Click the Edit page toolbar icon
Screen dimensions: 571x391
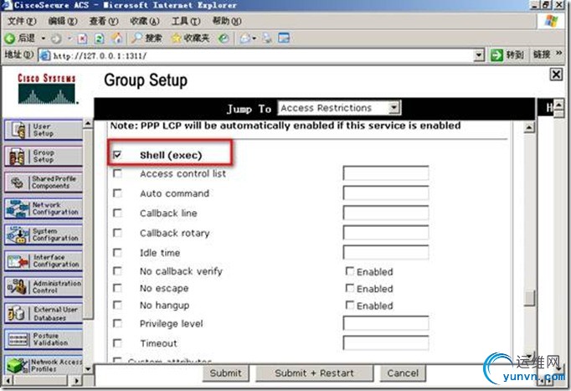[x=284, y=38]
